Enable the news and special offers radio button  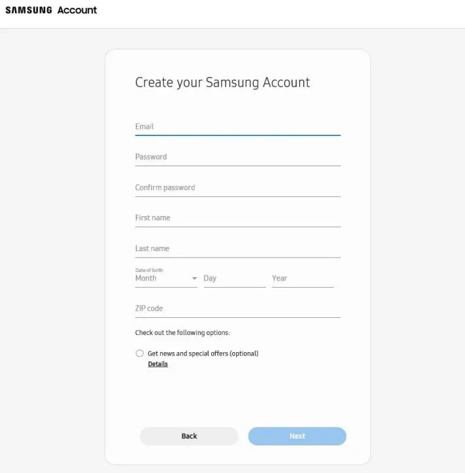[140, 353]
